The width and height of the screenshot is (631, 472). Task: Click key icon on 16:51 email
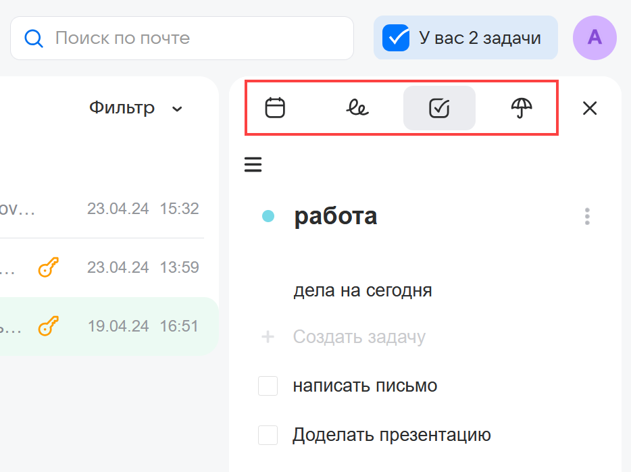pos(48,327)
